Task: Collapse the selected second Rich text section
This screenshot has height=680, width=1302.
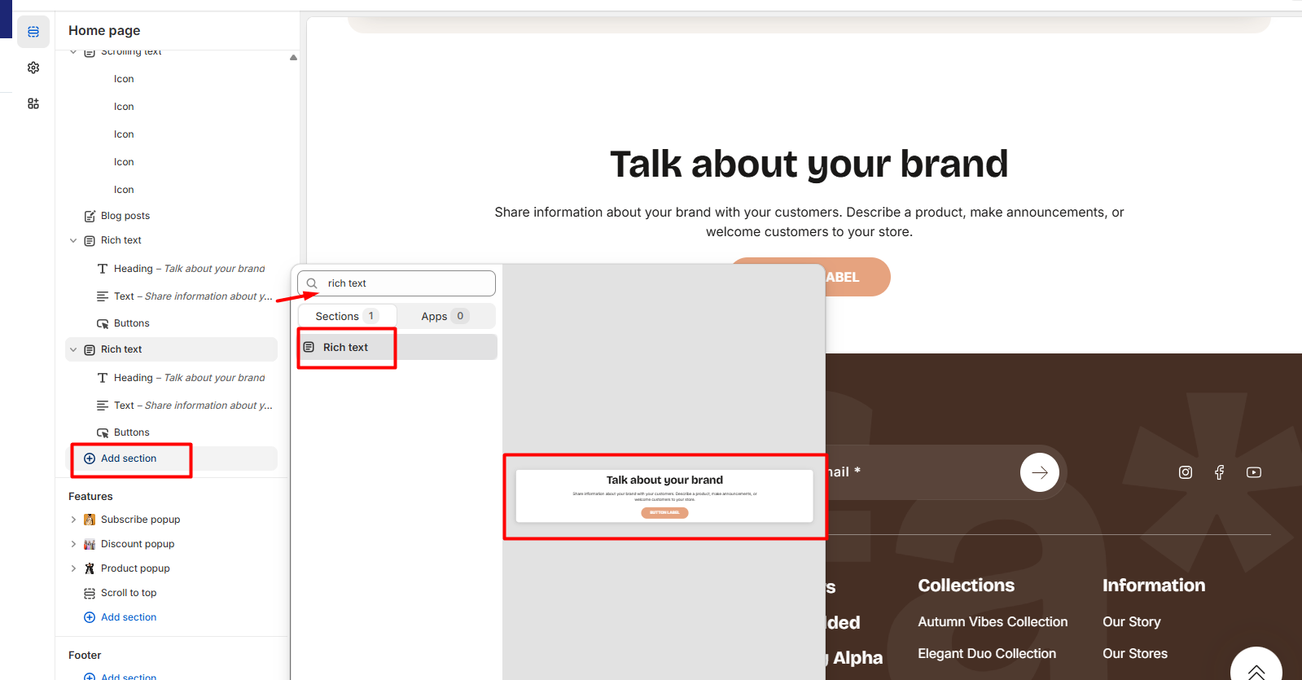Action: pos(73,349)
